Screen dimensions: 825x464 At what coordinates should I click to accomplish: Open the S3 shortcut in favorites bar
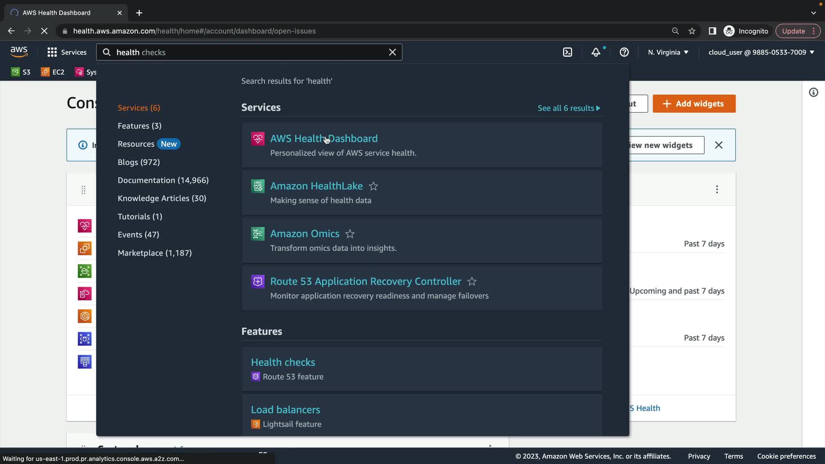click(21, 72)
